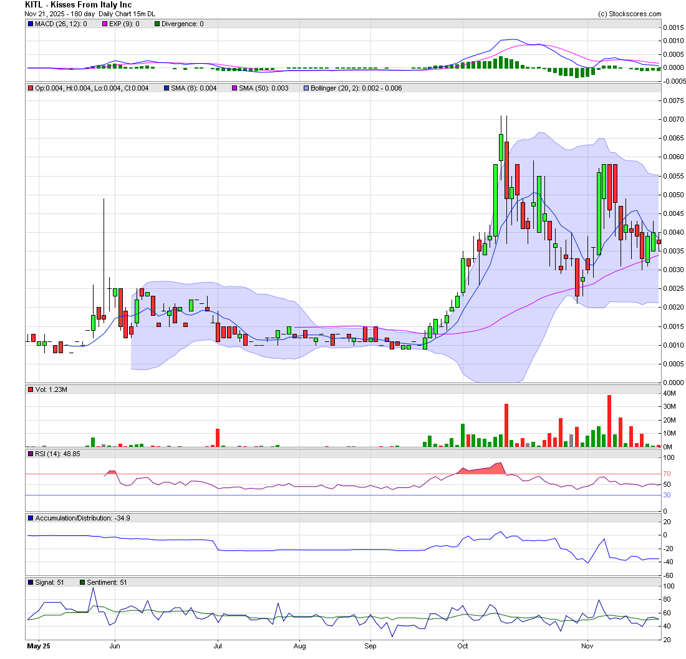Image resolution: width=686 pixels, height=659 pixels.
Task: Click the Vol: 1.23M label
Action: click(51, 389)
